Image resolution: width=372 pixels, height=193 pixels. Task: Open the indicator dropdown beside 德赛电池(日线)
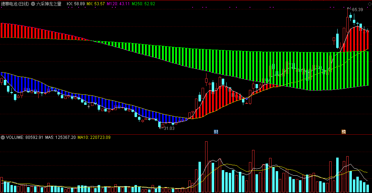33,4
